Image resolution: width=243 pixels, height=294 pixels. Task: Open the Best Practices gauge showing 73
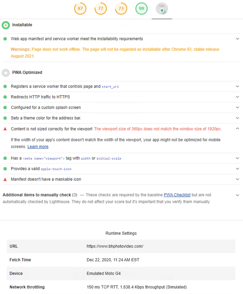121,9
